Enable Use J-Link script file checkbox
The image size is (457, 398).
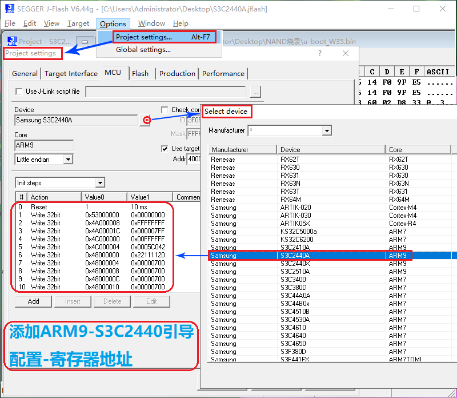(x=19, y=91)
